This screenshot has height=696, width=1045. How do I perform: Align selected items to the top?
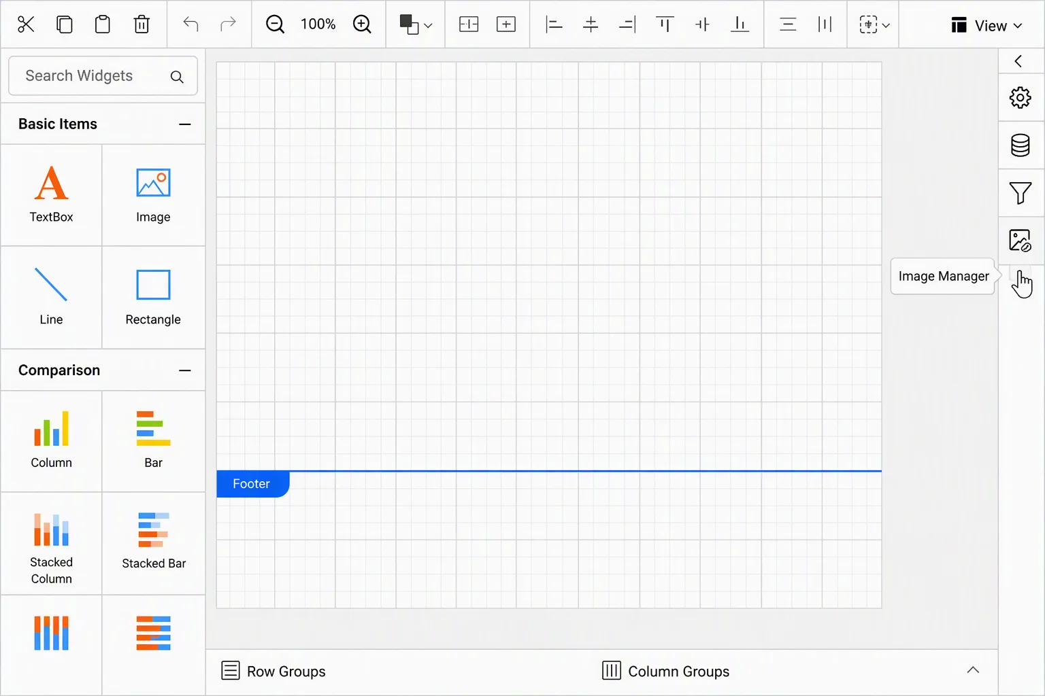665,24
